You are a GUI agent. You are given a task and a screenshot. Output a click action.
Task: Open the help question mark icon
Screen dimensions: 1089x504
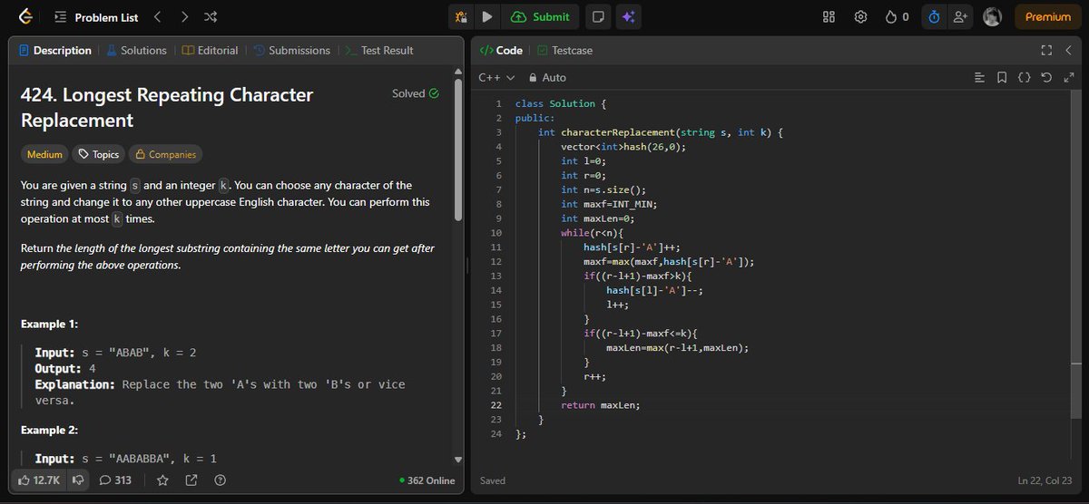(220, 480)
